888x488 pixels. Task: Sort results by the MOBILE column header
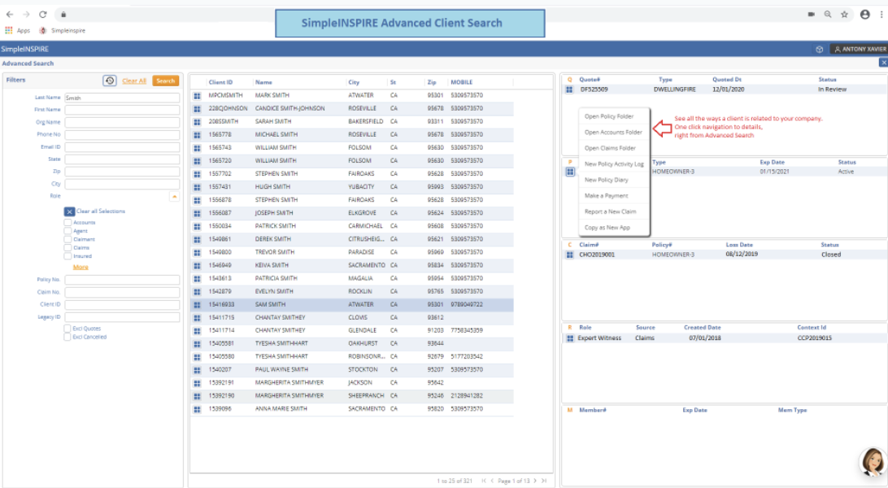[x=462, y=83]
